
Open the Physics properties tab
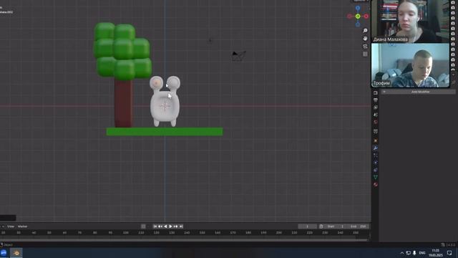tap(375, 163)
